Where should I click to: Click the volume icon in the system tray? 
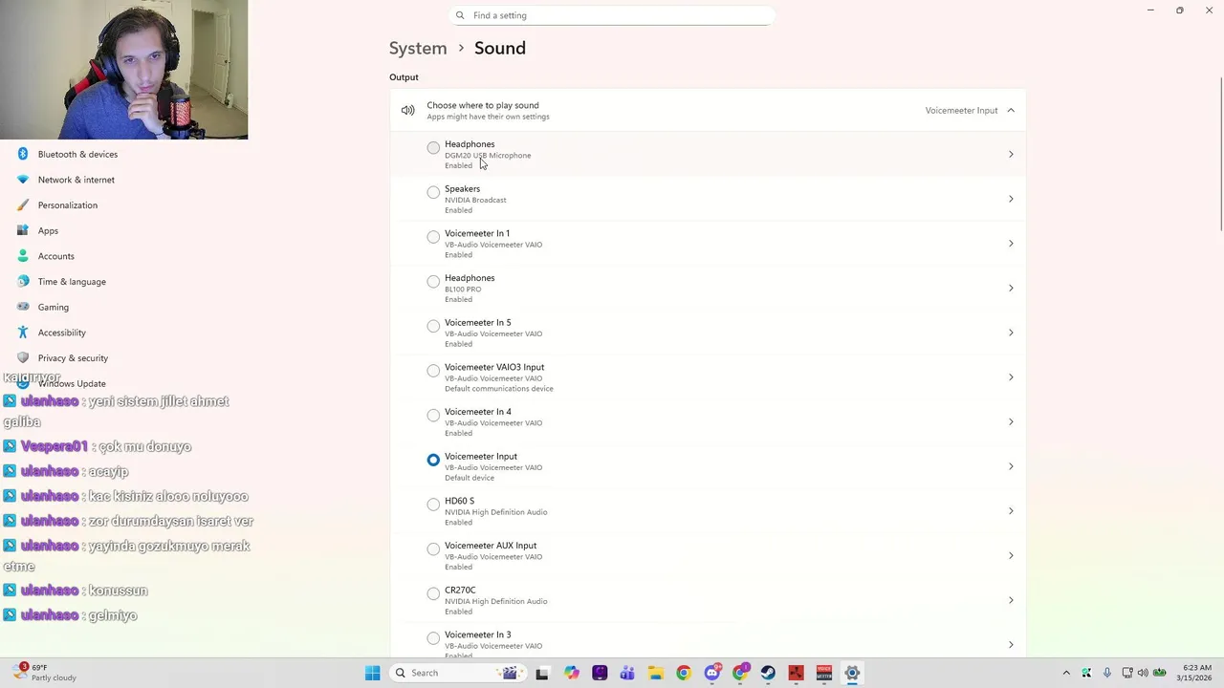[x=1143, y=673]
